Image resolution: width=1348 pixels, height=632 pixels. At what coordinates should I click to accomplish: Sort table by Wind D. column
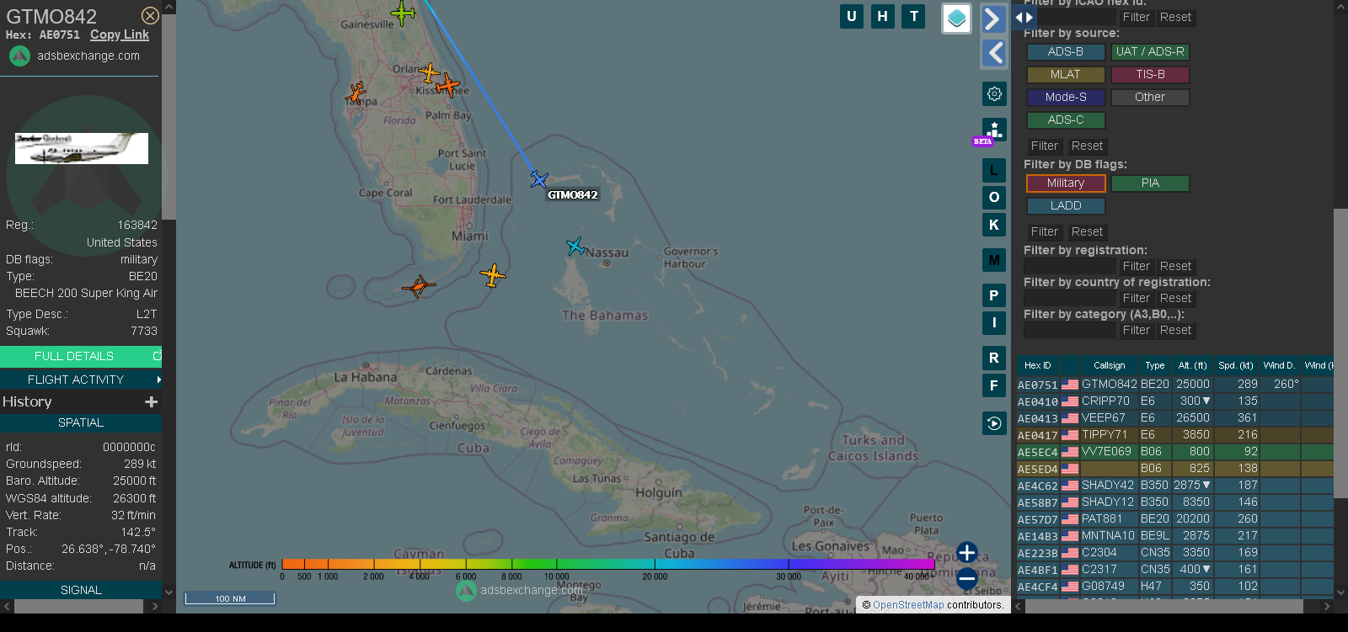click(1279, 365)
